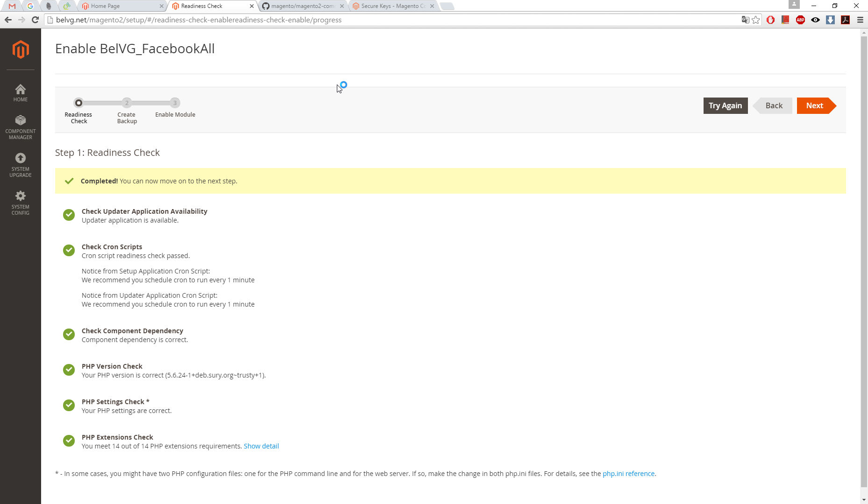Click the blue download arrow extension
868x504 pixels.
[830, 20]
